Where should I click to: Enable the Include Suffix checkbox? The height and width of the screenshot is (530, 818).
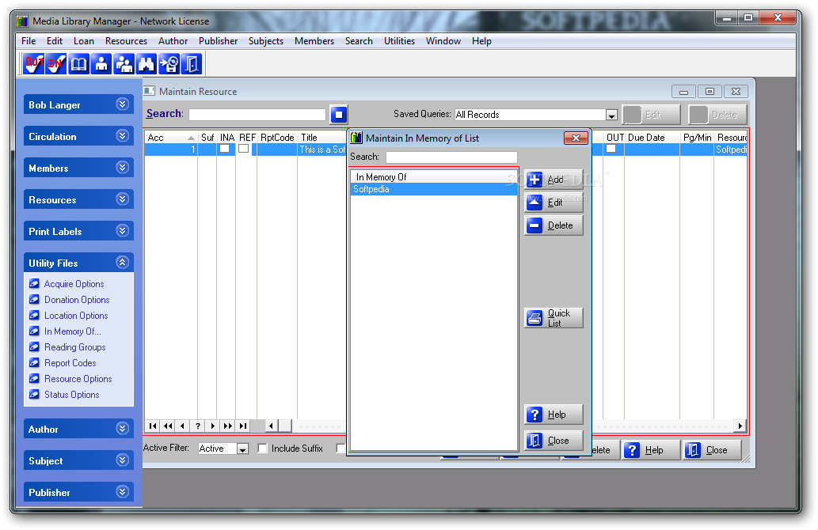262,449
